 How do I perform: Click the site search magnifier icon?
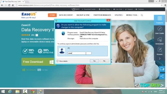(142, 15)
